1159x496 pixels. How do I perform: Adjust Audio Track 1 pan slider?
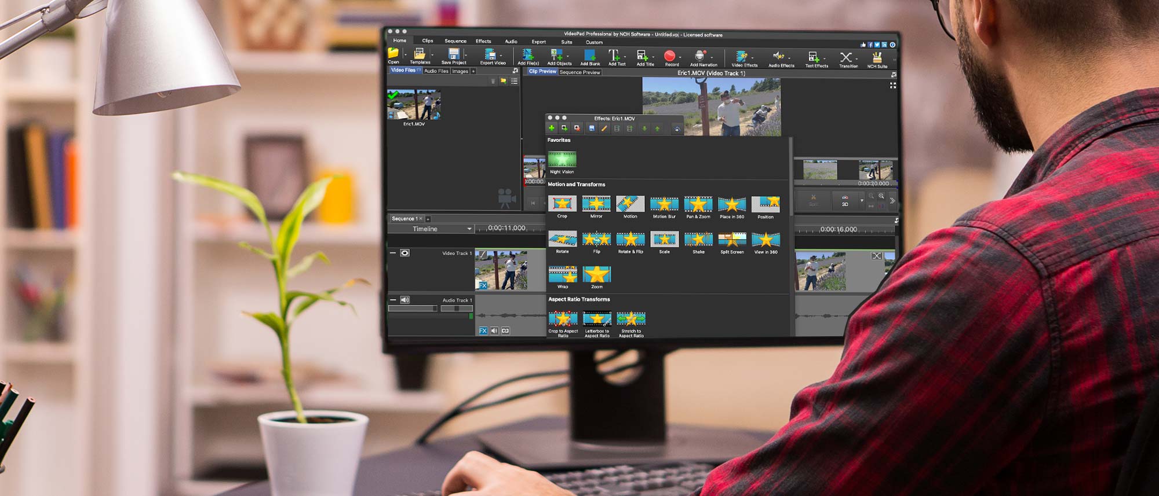coord(457,308)
